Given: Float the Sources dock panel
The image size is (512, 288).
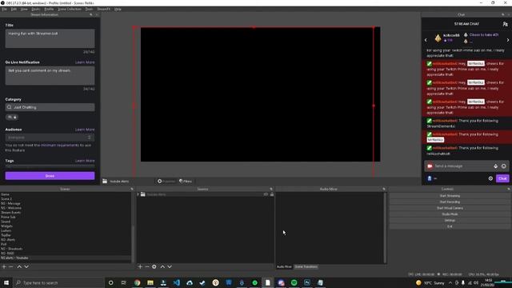Looking at the screenshot, I should point(271,189).
